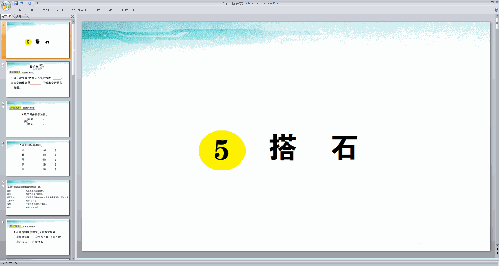Open Customize Quick Access Toolbar dropdown
The height and width of the screenshot is (266, 499).
click(37, 3)
